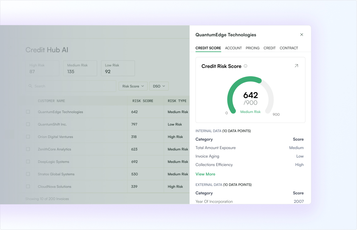Check the CloudNova Solutions row checkbox
This screenshot has width=357, height=230.
[28, 187]
